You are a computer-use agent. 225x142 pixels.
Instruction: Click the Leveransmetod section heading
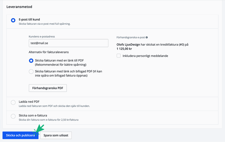point(19,7)
